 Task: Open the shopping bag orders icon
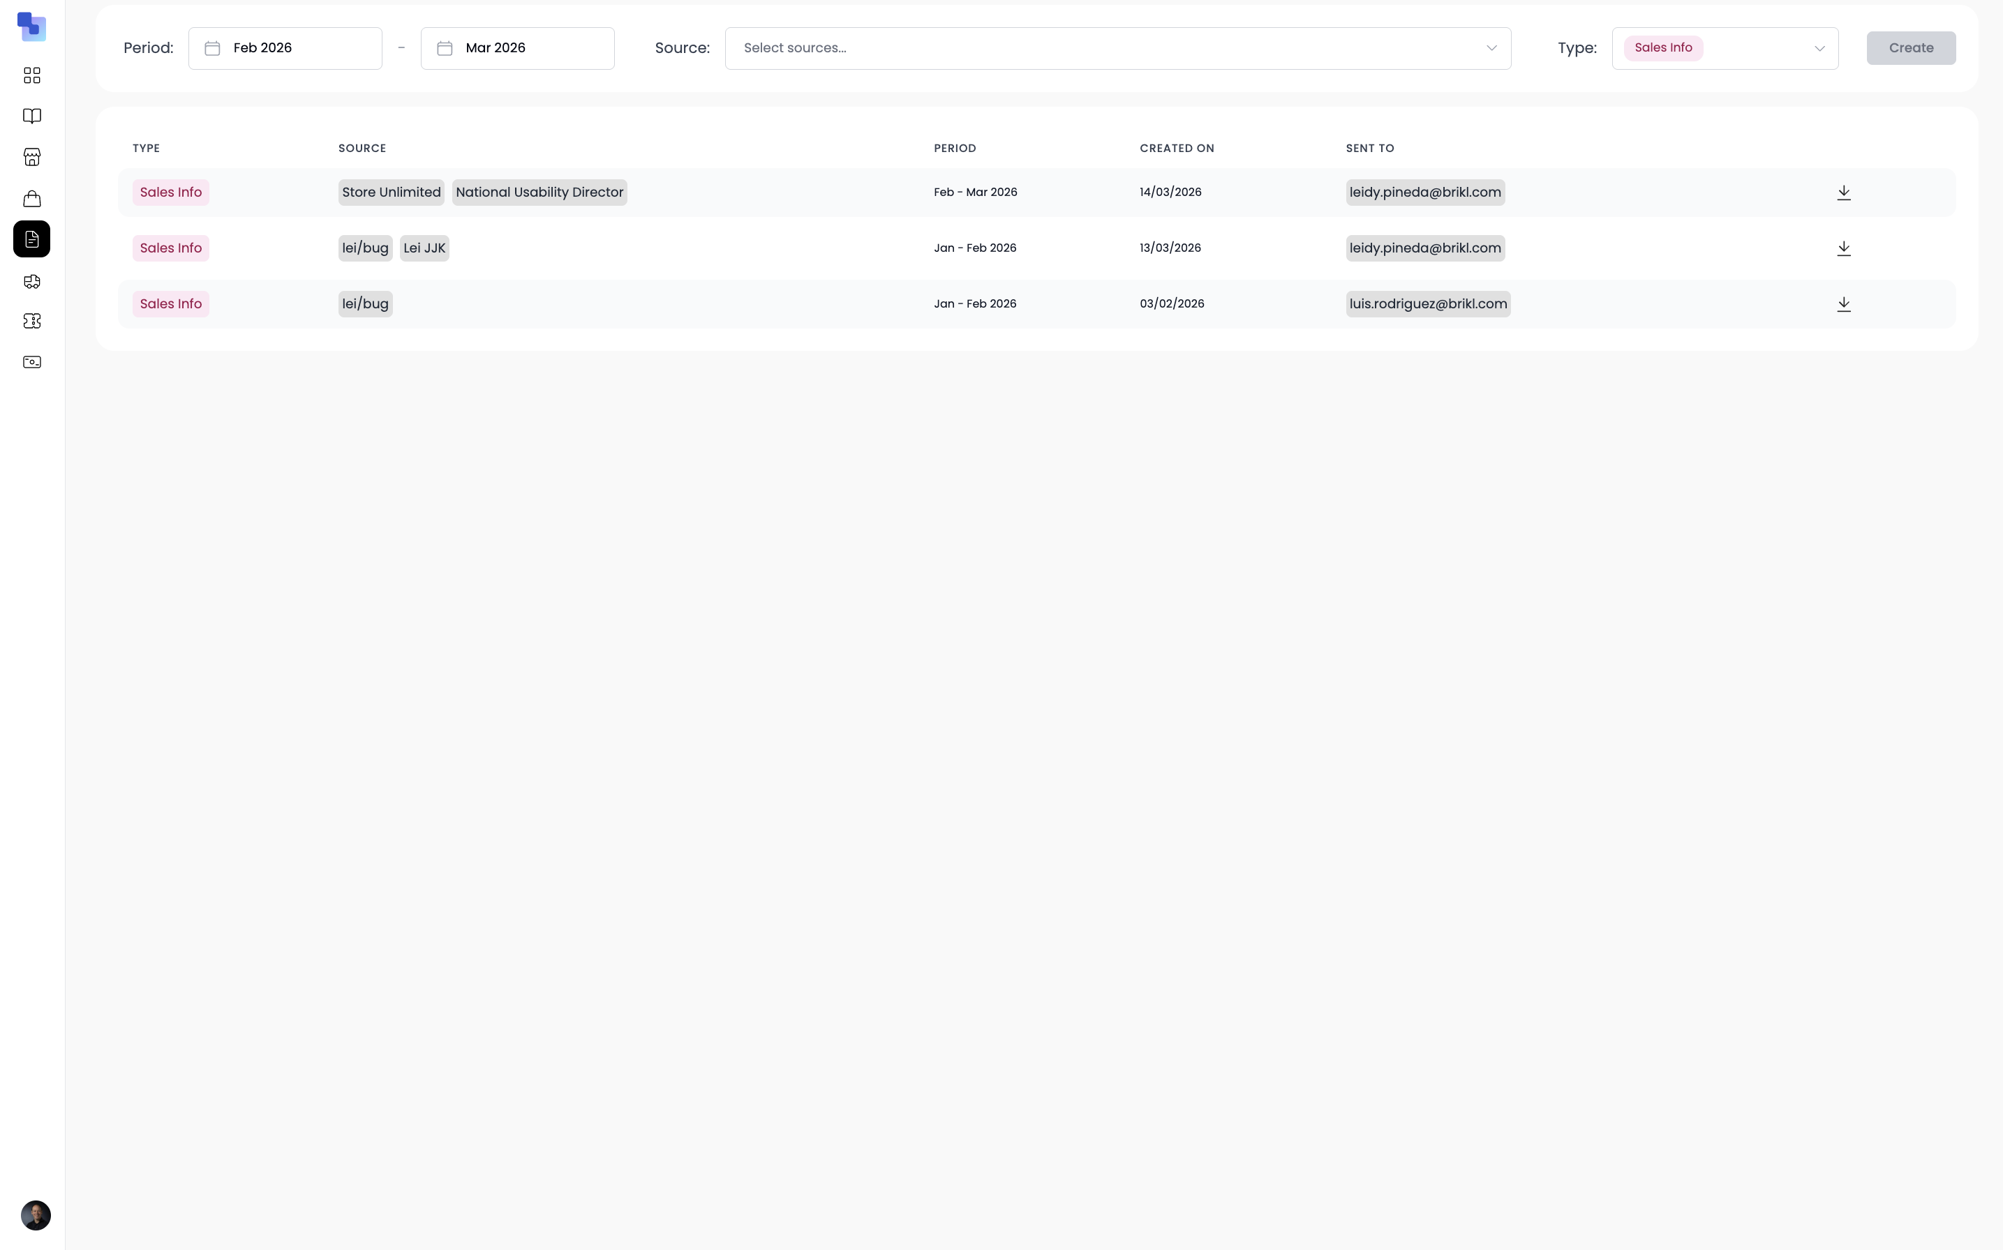[31, 198]
